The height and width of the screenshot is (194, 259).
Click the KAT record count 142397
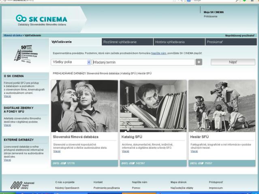140,163
